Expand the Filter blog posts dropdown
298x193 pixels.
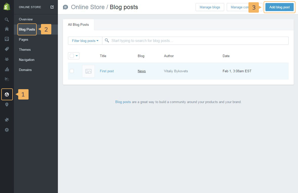point(85,41)
